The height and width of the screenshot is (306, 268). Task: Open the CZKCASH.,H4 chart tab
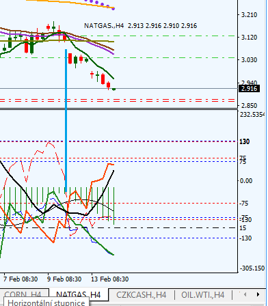pyautogui.click(x=141, y=295)
